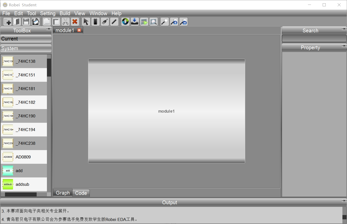This screenshot has height=224, width=347.
Task: Click the green circular refresh icon
Action: tap(125, 22)
